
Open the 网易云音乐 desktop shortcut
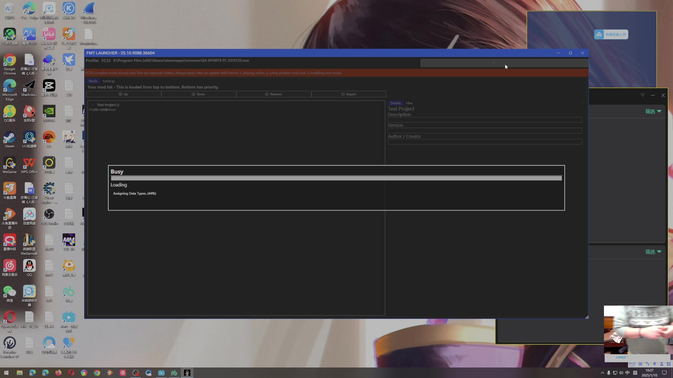pyautogui.click(x=9, y=268)
